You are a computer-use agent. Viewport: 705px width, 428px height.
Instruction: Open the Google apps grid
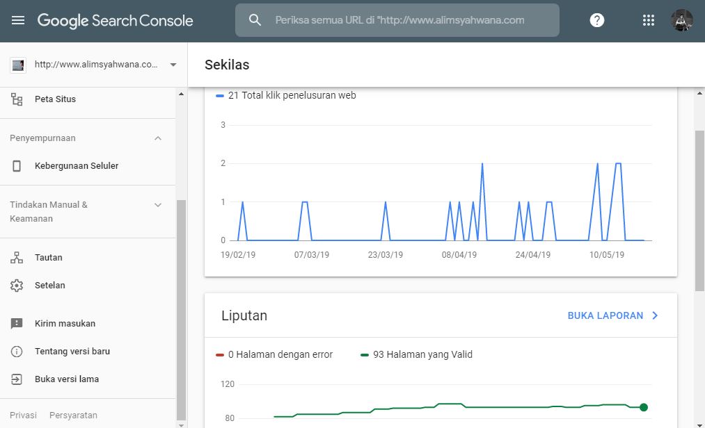click(x=649, y=20)
